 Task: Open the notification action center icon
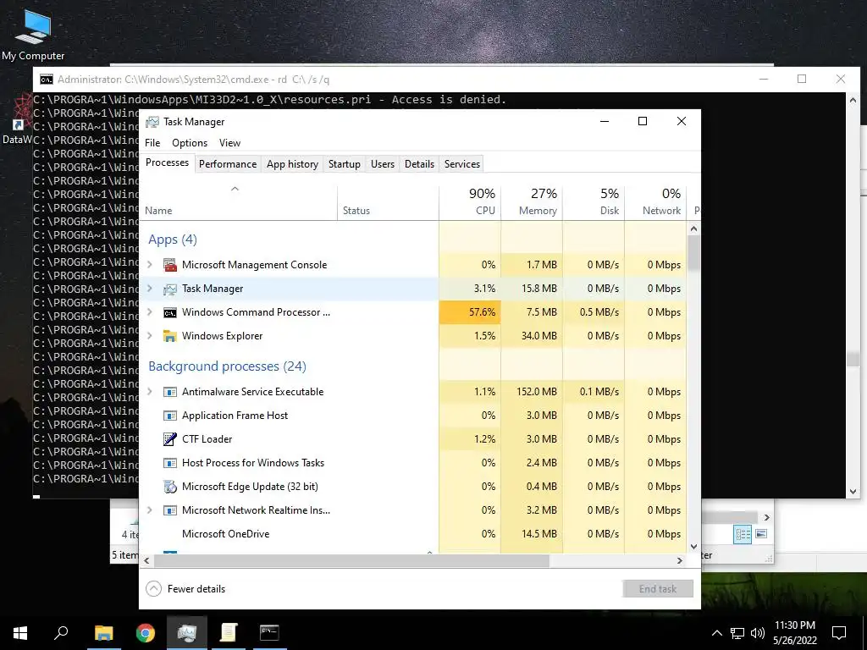click(839, 633)
